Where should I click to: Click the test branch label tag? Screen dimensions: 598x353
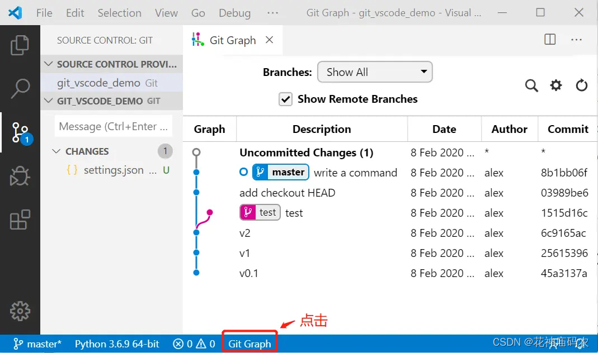point(260,212)
